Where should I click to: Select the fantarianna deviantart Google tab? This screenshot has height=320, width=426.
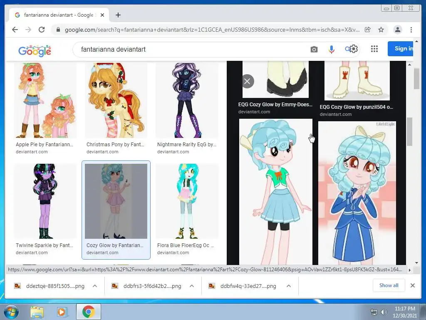[59, 15]
